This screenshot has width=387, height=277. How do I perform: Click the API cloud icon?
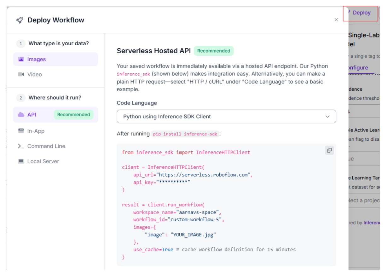tap(21, 115)
